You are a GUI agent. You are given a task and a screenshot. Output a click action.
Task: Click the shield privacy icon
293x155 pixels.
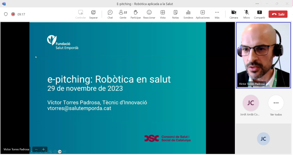pos(6,14)
